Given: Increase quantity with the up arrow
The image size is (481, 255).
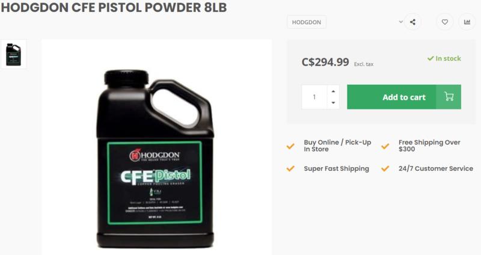Looking at the screenshot, I should click(333, 91).
